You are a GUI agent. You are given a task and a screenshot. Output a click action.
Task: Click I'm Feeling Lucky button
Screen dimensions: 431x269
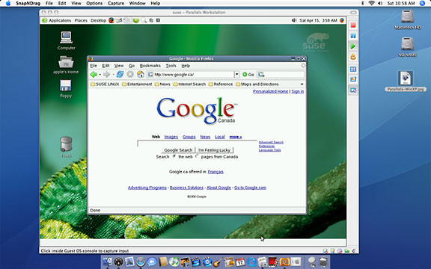(x=214, y=150)
